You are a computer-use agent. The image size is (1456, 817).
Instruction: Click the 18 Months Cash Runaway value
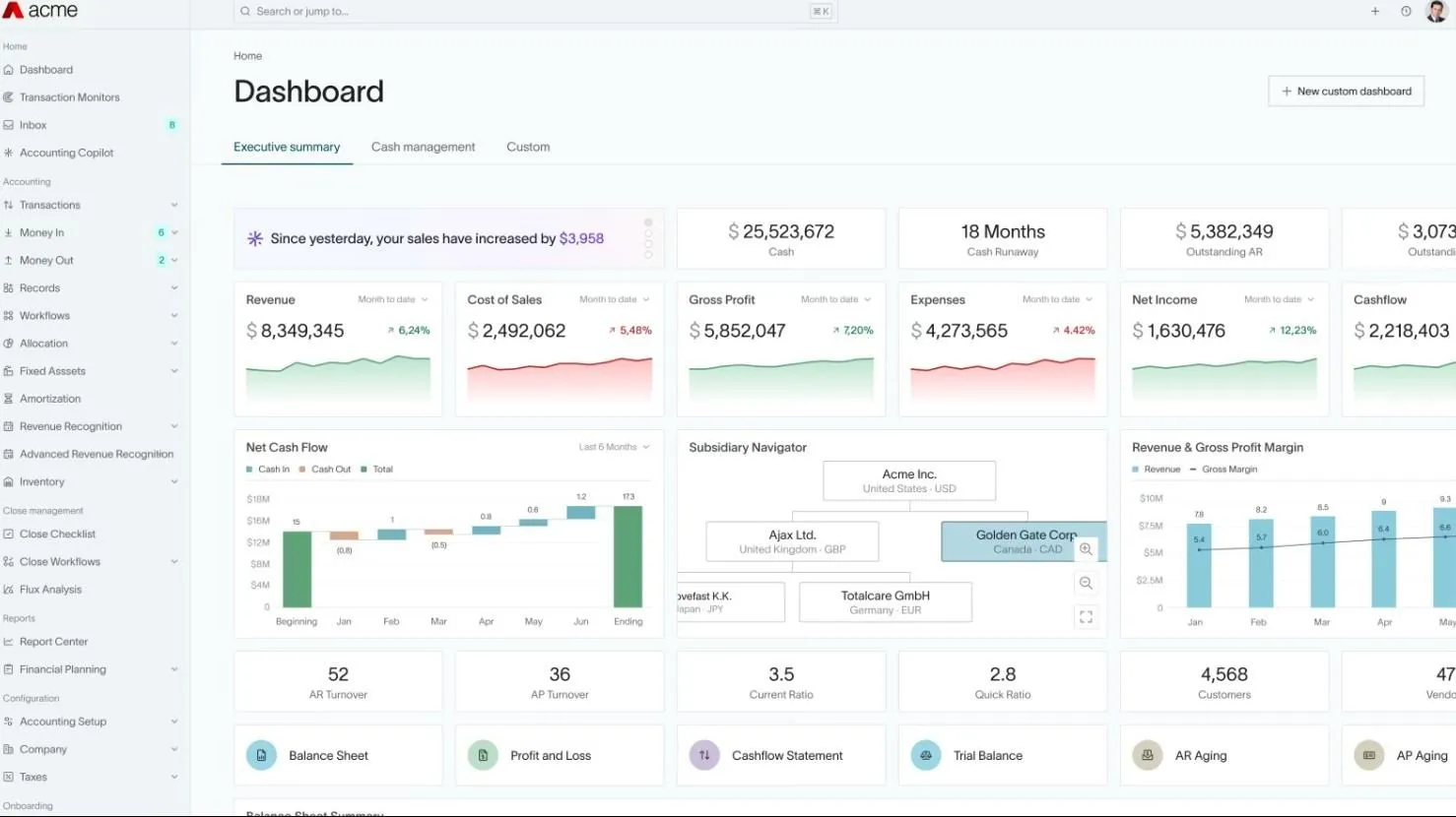point(1003,231)
